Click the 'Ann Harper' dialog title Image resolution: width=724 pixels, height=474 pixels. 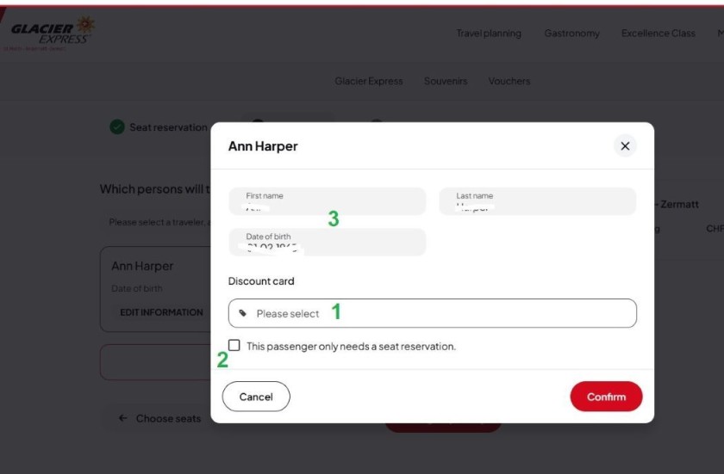click(x=263, y=146)
